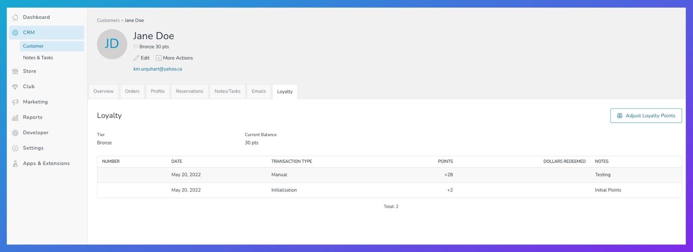
Task: Switch to the Emails tab
Action: coord(259,91)
